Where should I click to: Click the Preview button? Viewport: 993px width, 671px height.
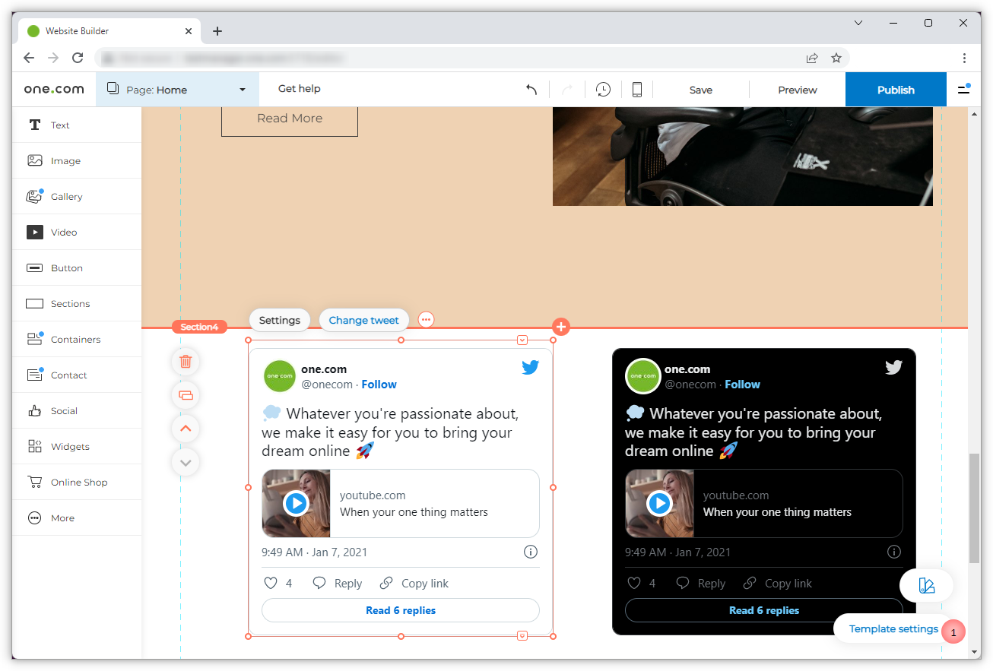[x=798, y=90]
